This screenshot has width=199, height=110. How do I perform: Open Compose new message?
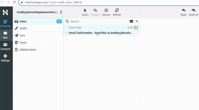[5, 24]
